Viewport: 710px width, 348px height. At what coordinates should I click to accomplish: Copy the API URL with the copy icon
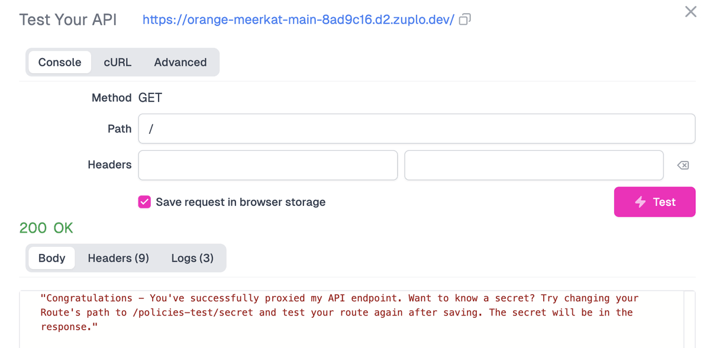click(x=465, y=20)
